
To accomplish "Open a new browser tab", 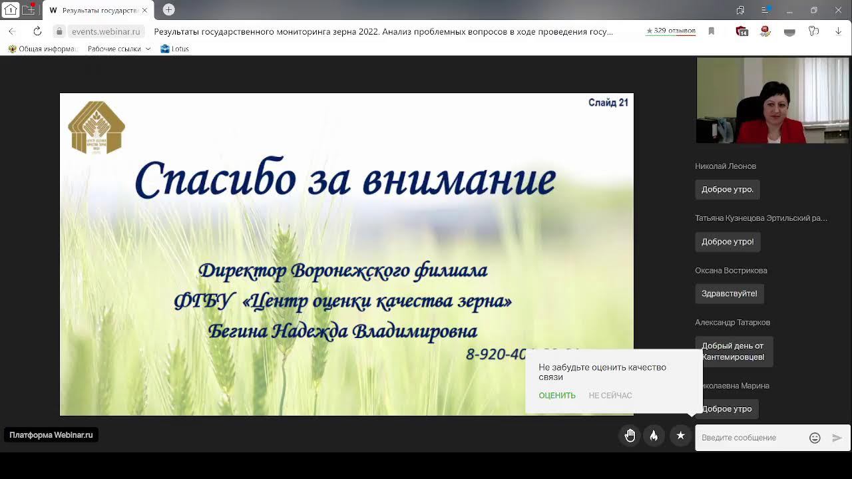I will [x=169, y=10].
